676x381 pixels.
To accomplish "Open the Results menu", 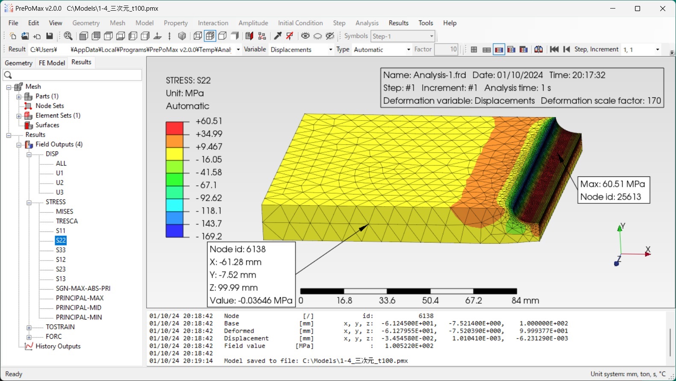I will pyautogui.click(x=399, y=23).
